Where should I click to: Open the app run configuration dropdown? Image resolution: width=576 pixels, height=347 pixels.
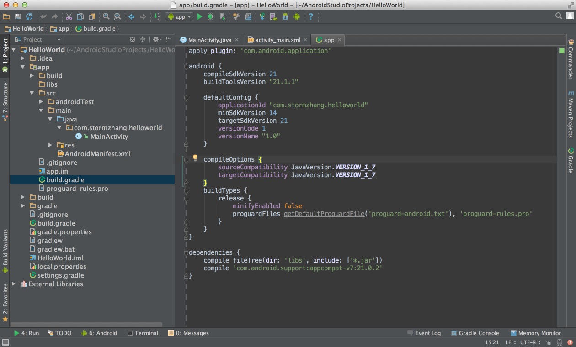pyautogui.click(x=180, y=16)
